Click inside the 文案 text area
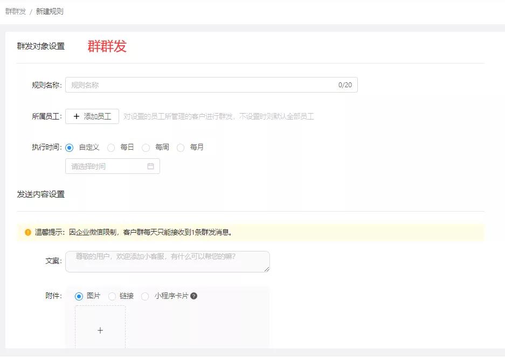 click(x=167, y=261)
